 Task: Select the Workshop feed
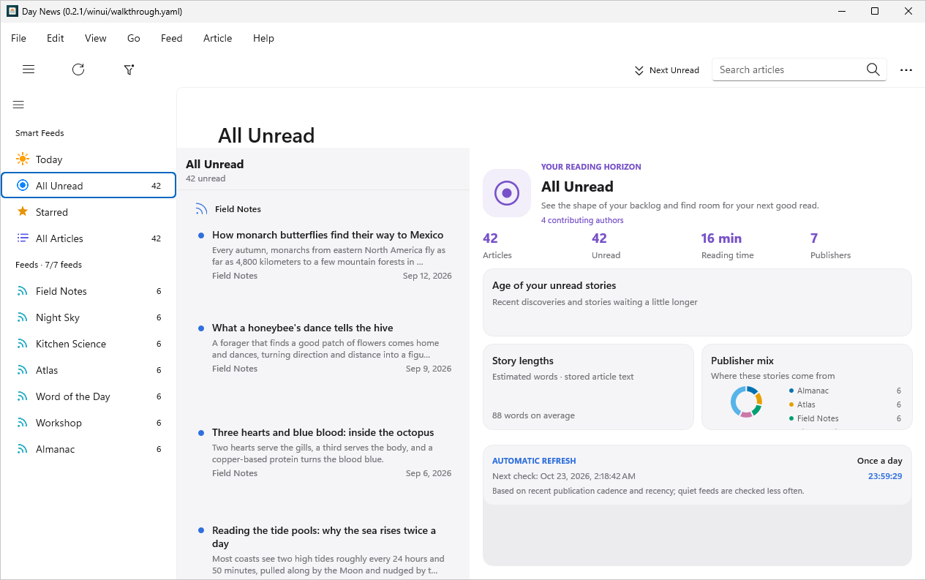[x=89, y=423]
